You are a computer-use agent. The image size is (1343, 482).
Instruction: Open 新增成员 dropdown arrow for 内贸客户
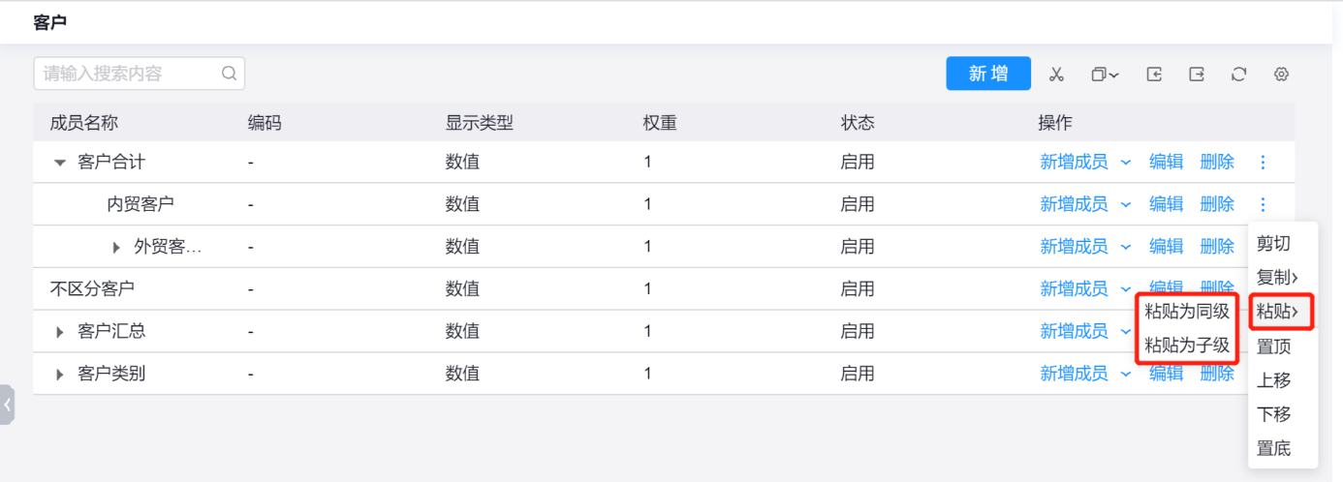pos(1126,204)
